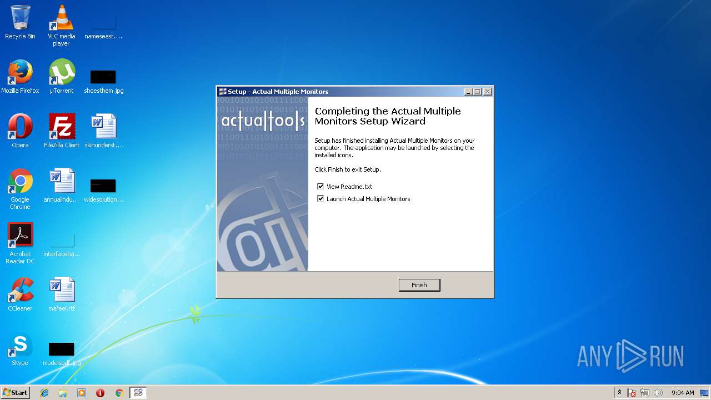
Task: Select annualindu Word document icon
Action: [x=62, y=186]
